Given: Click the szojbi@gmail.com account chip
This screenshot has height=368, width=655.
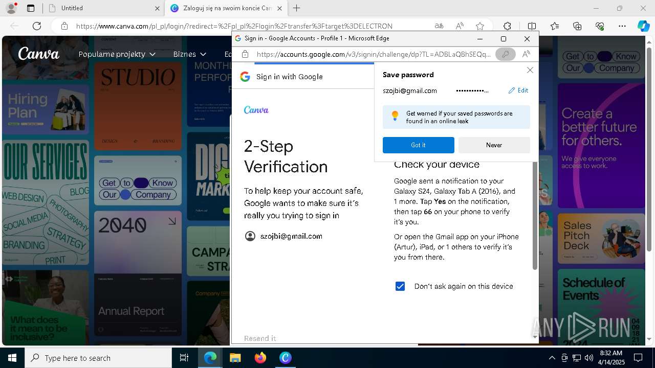Looking at the screenshot, I should pyautogui.click(x=284, y=236).
